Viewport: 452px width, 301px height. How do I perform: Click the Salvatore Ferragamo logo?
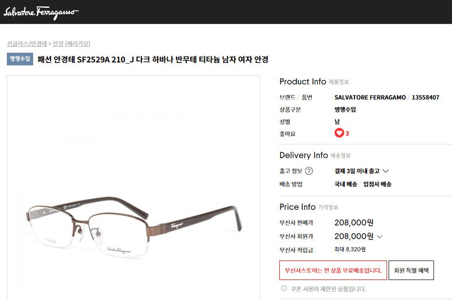point(40,12)
